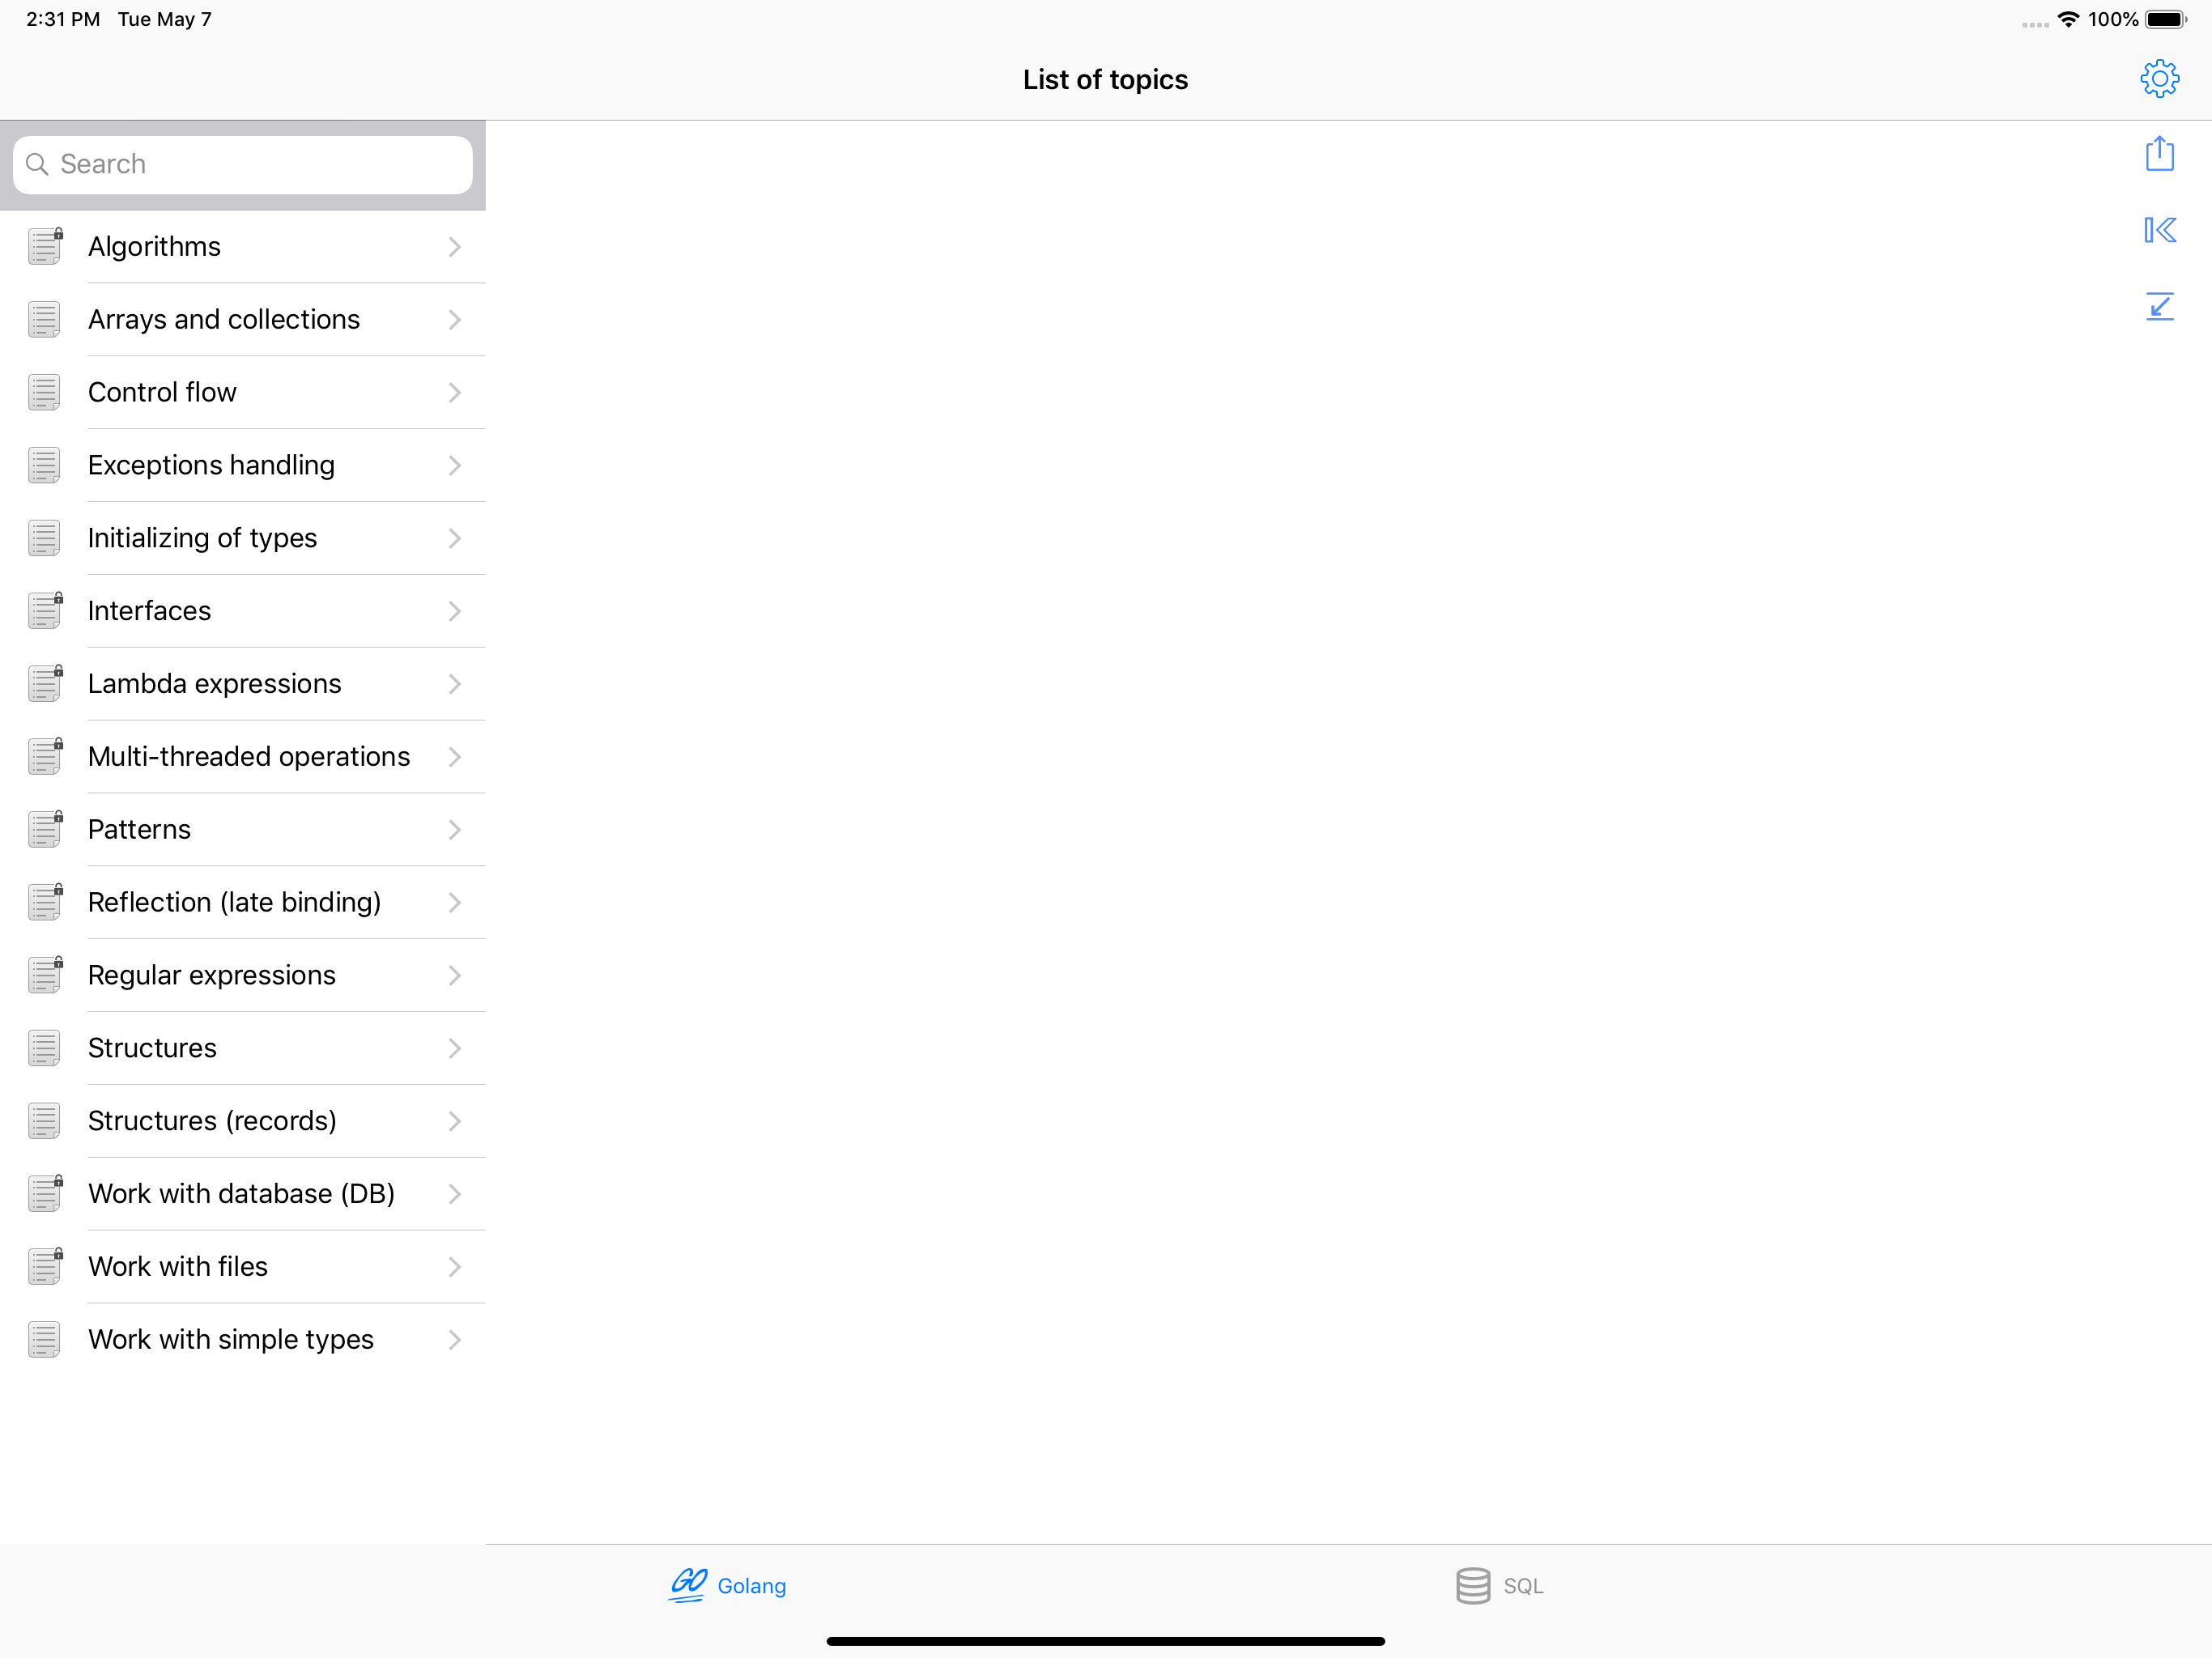This screenshot has width=2212, height=1658.
Task: Click the locked Algorithms document icon
Action: [45, 246]
